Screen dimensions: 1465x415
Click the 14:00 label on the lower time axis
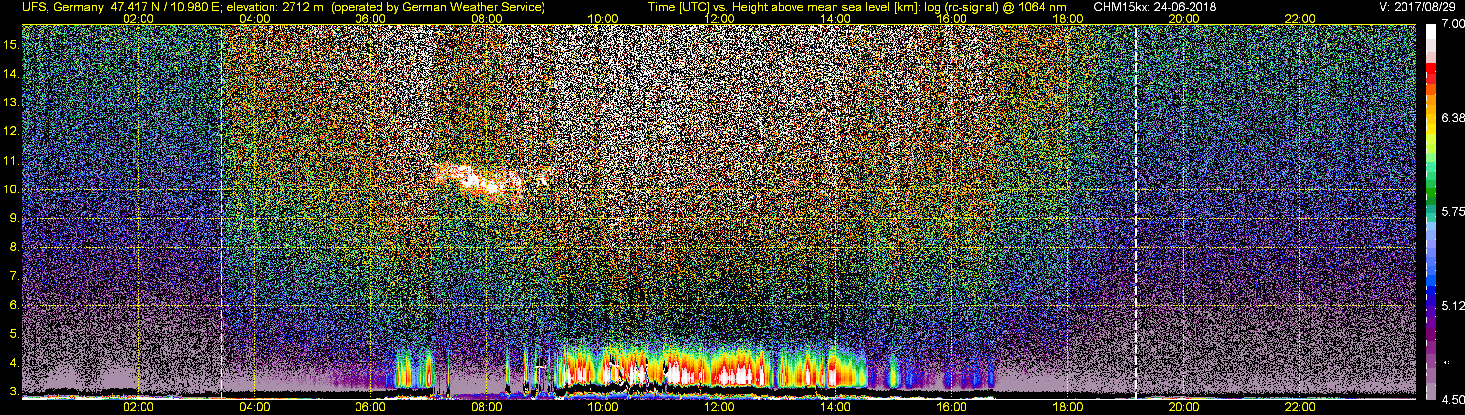tap(836, 407)
